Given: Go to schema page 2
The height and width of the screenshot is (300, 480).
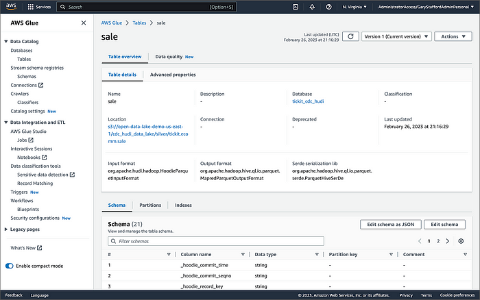Looking at the screenshot, I should point(438,241).
